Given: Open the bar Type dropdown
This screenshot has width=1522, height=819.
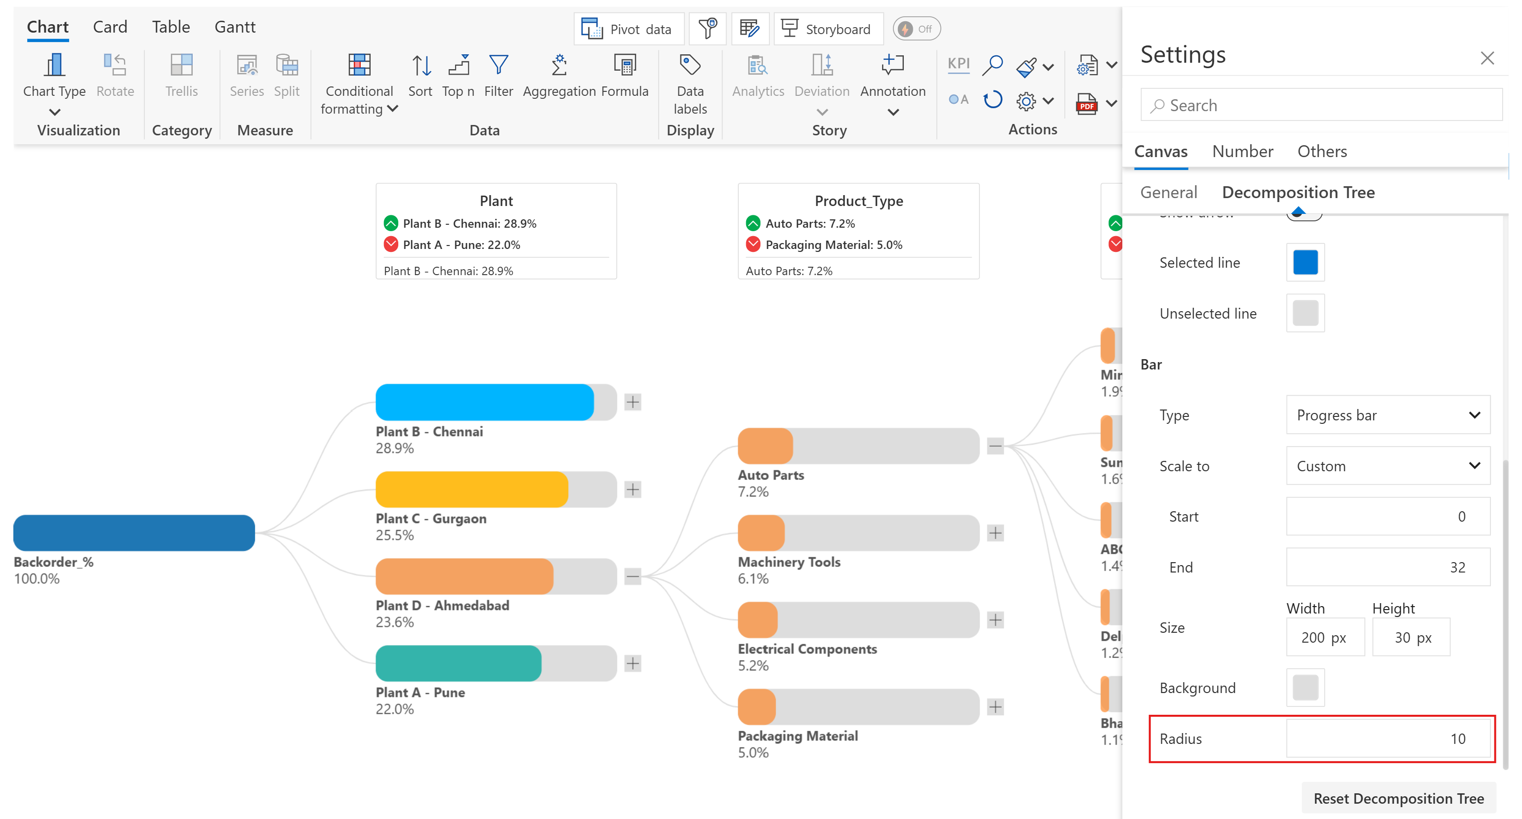Looking at the screenshot, I should pos(1387,415).
